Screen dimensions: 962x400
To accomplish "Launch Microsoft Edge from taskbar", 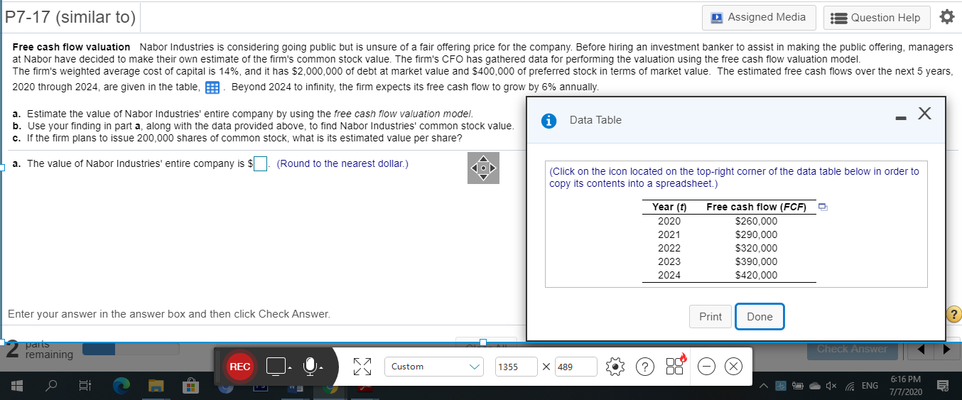I will [122, 387].
